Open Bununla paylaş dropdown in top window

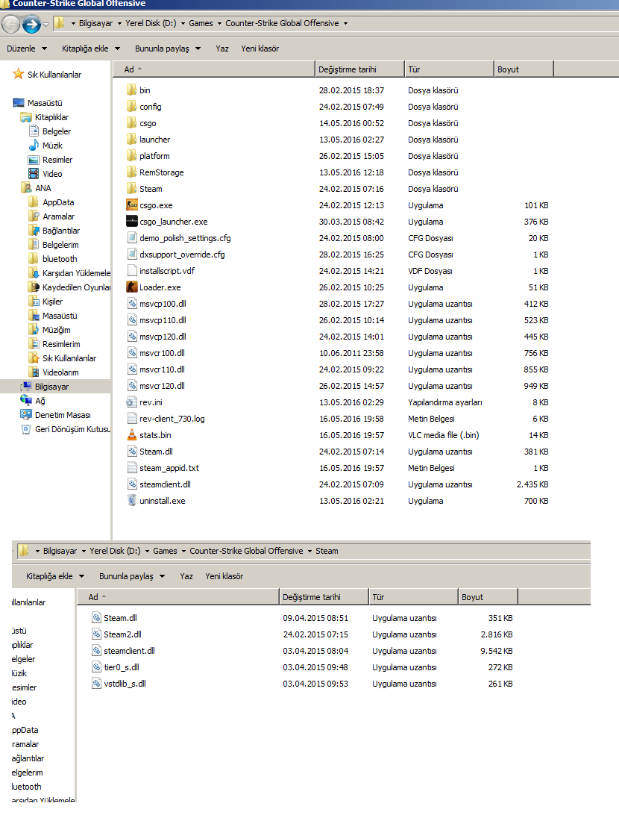pos(168,49)
